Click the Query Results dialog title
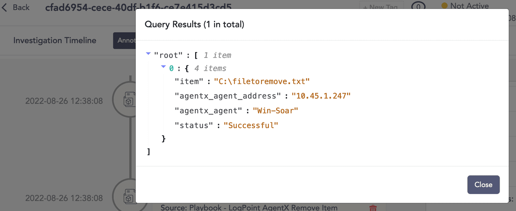The width and height of the screenshot is (516, 211). 194,25
